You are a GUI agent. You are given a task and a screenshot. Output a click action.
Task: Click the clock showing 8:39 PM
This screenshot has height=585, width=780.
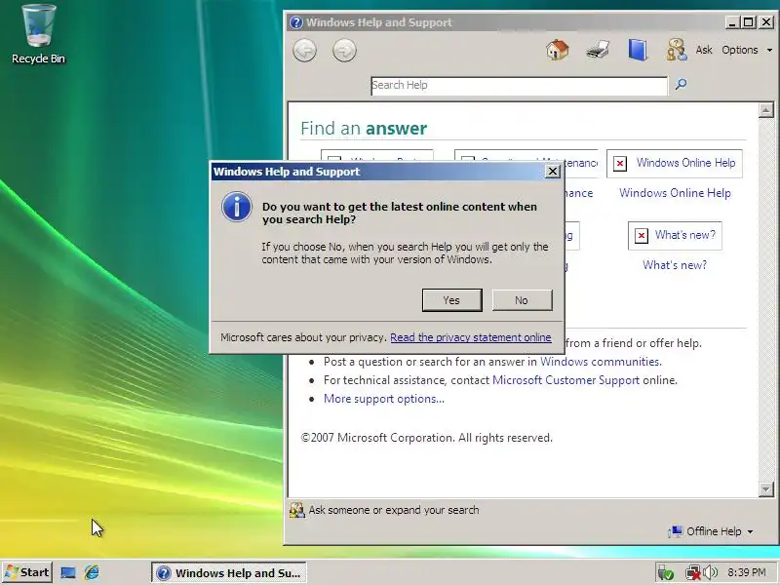pos(746,572)
